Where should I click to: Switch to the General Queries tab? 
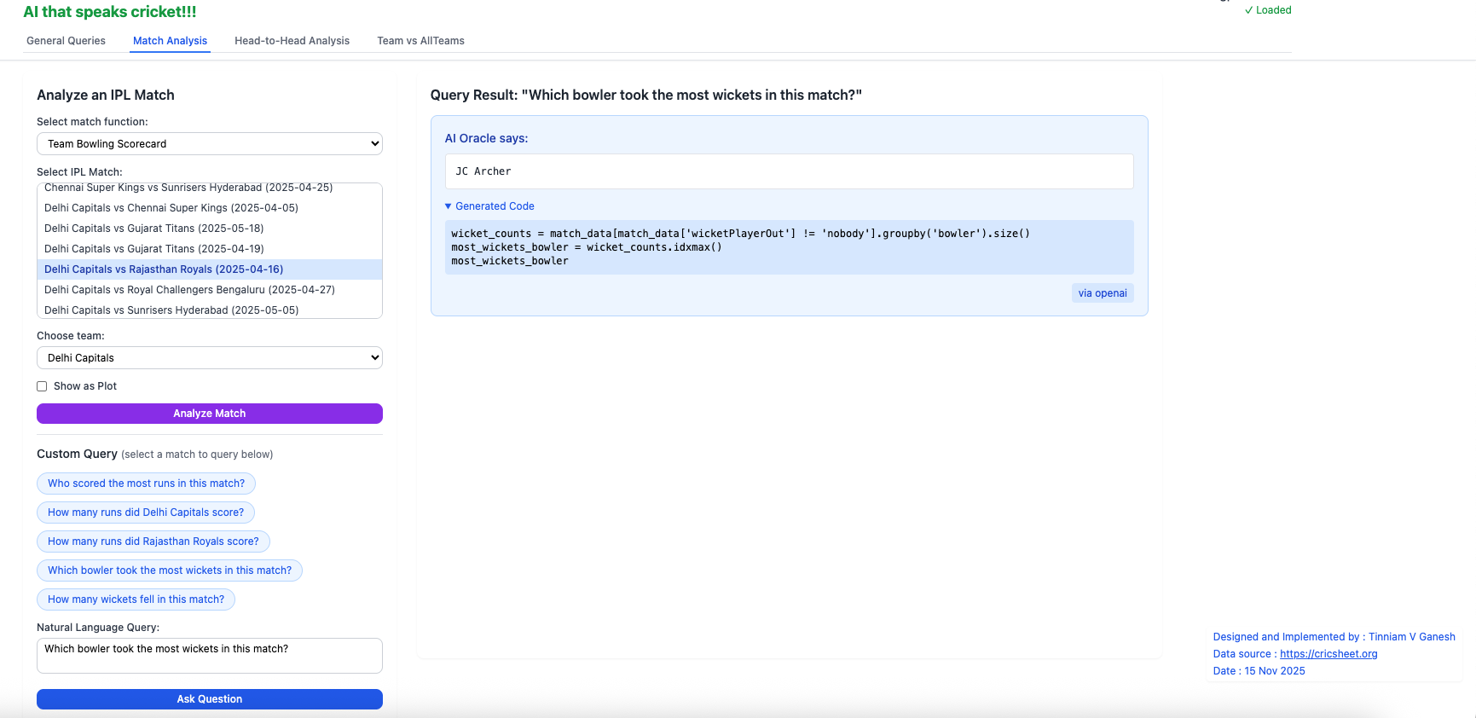66,41
